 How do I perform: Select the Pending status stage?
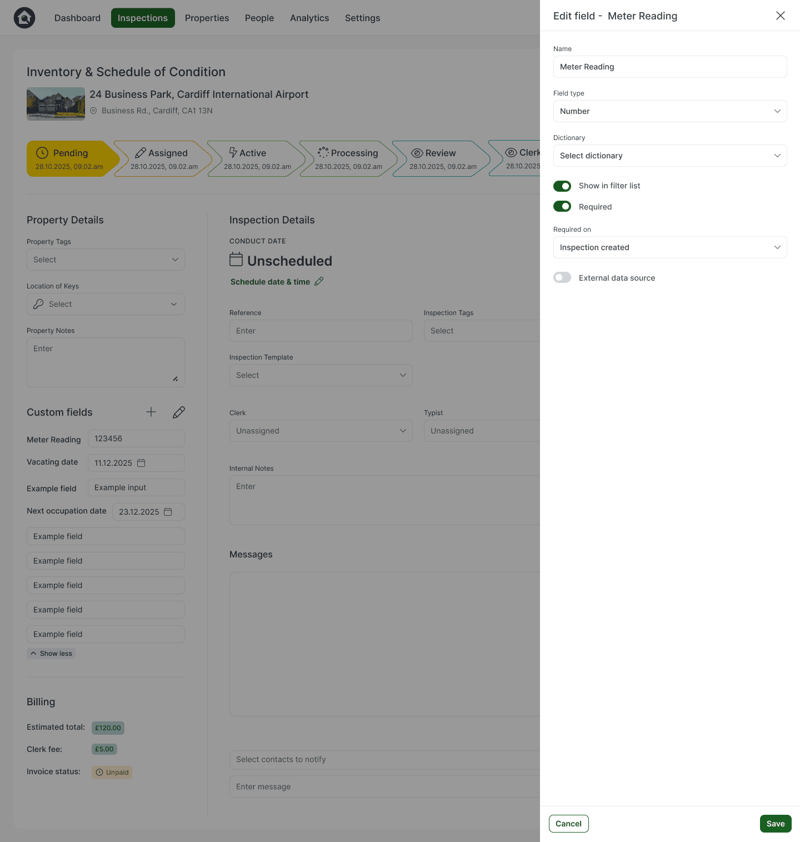tap(72, 159)
